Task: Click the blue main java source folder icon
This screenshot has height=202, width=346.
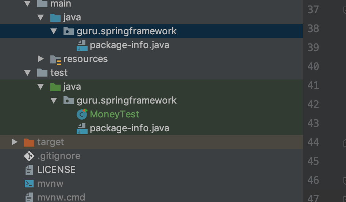Action: pyautogui.click(x=55, y=18)
